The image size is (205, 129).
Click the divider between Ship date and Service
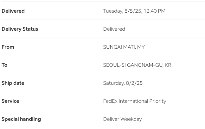[x=102, y=92]
